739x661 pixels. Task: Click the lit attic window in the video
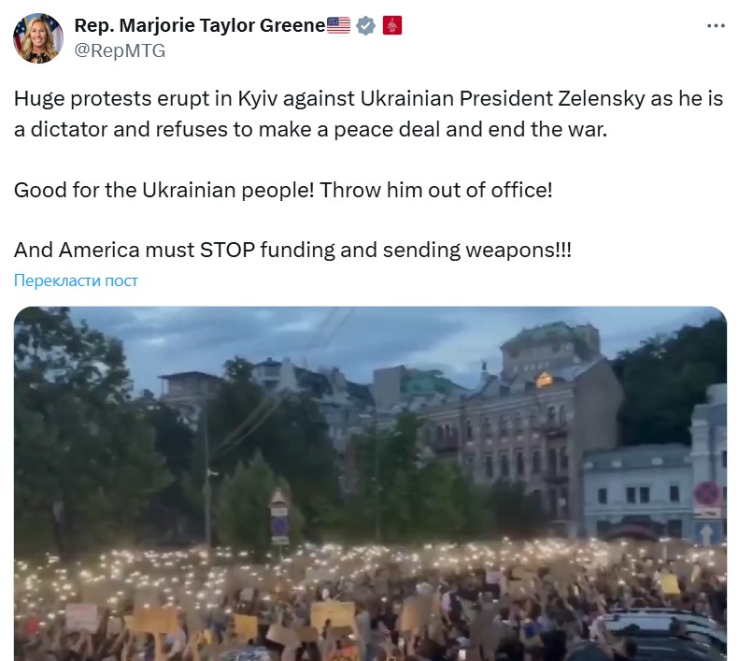pyautogui.click(x=545, y=381)
